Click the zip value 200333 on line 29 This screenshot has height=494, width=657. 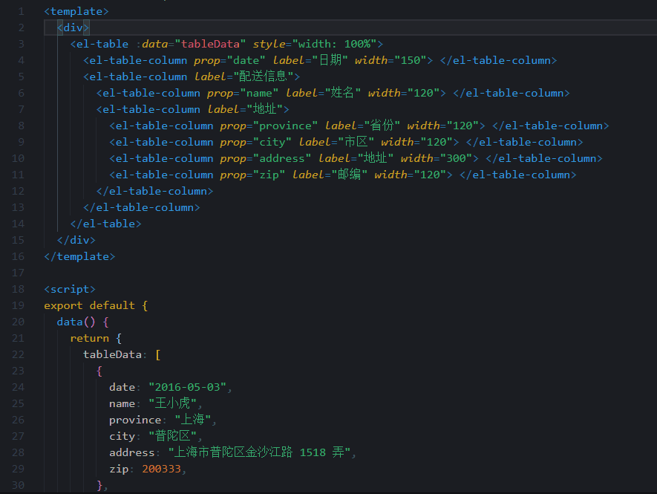(x=161, y=468)
